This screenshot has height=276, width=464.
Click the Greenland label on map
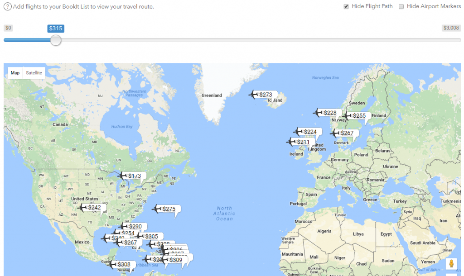click(x=212, y=95)
